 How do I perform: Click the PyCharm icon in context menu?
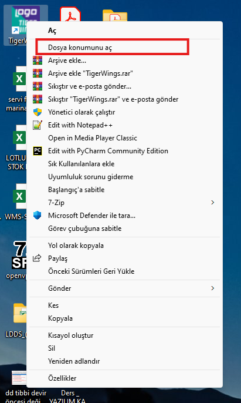[38, 151]
